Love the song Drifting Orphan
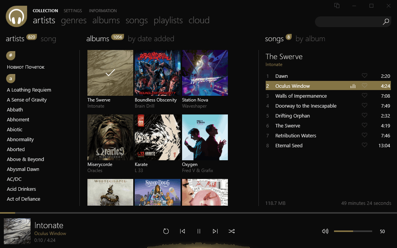The height and width of the screenshot is (248, 397). [x=364, y=115]
